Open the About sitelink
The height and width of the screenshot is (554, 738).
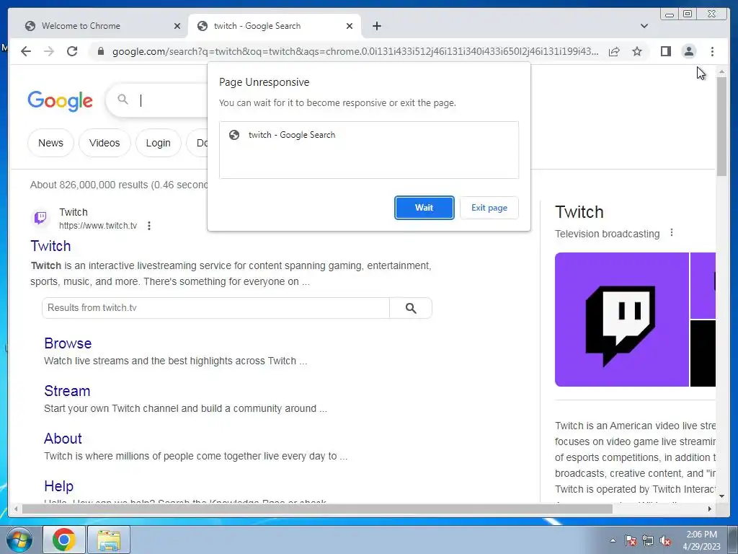[x=63, y=438]
